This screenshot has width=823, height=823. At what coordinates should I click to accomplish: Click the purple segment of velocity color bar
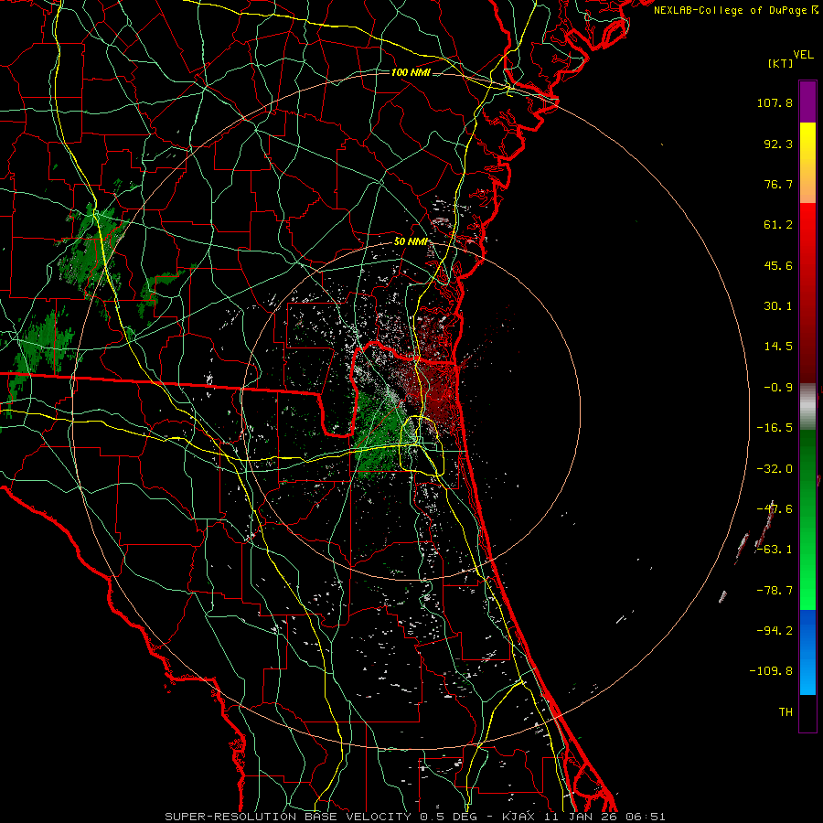(807, 102)
